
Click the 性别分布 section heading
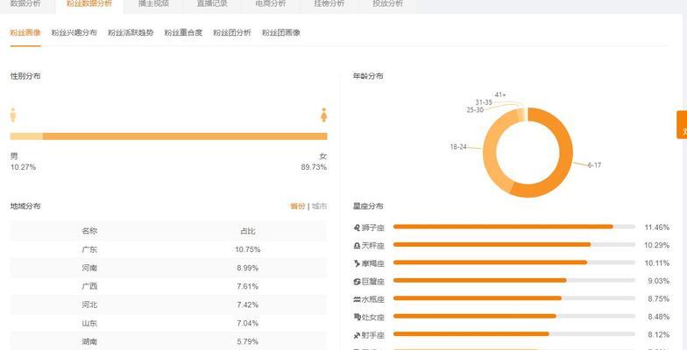(25, 75)
